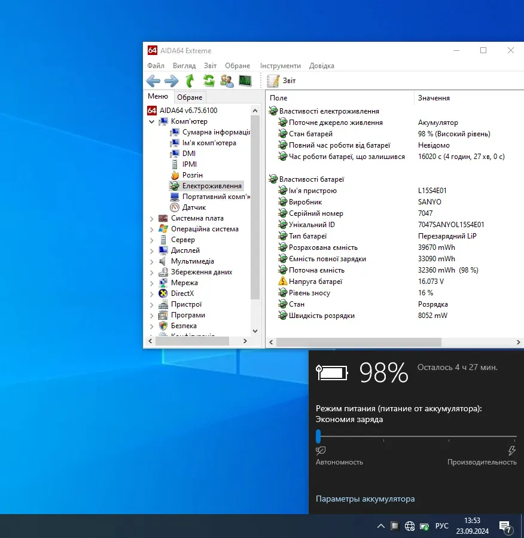Viewport: 524px width, 538px height.
Task: Click the Forward arrow toolbar icon
Action: point(172,81)
